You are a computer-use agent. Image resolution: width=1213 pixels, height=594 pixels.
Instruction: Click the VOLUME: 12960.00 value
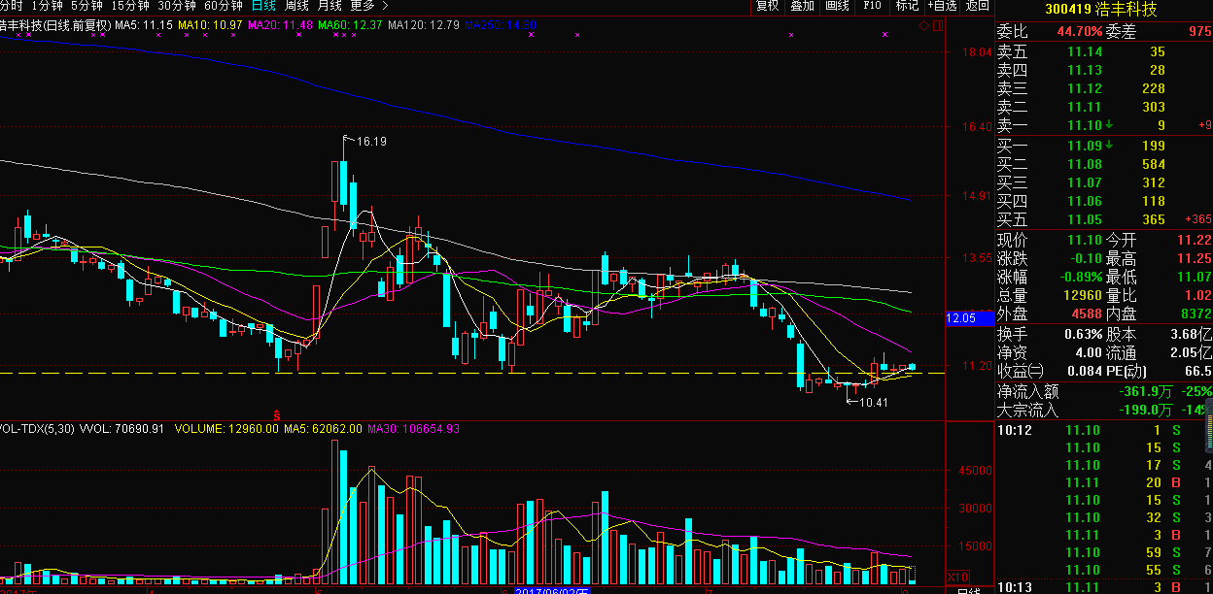[227, 428]
